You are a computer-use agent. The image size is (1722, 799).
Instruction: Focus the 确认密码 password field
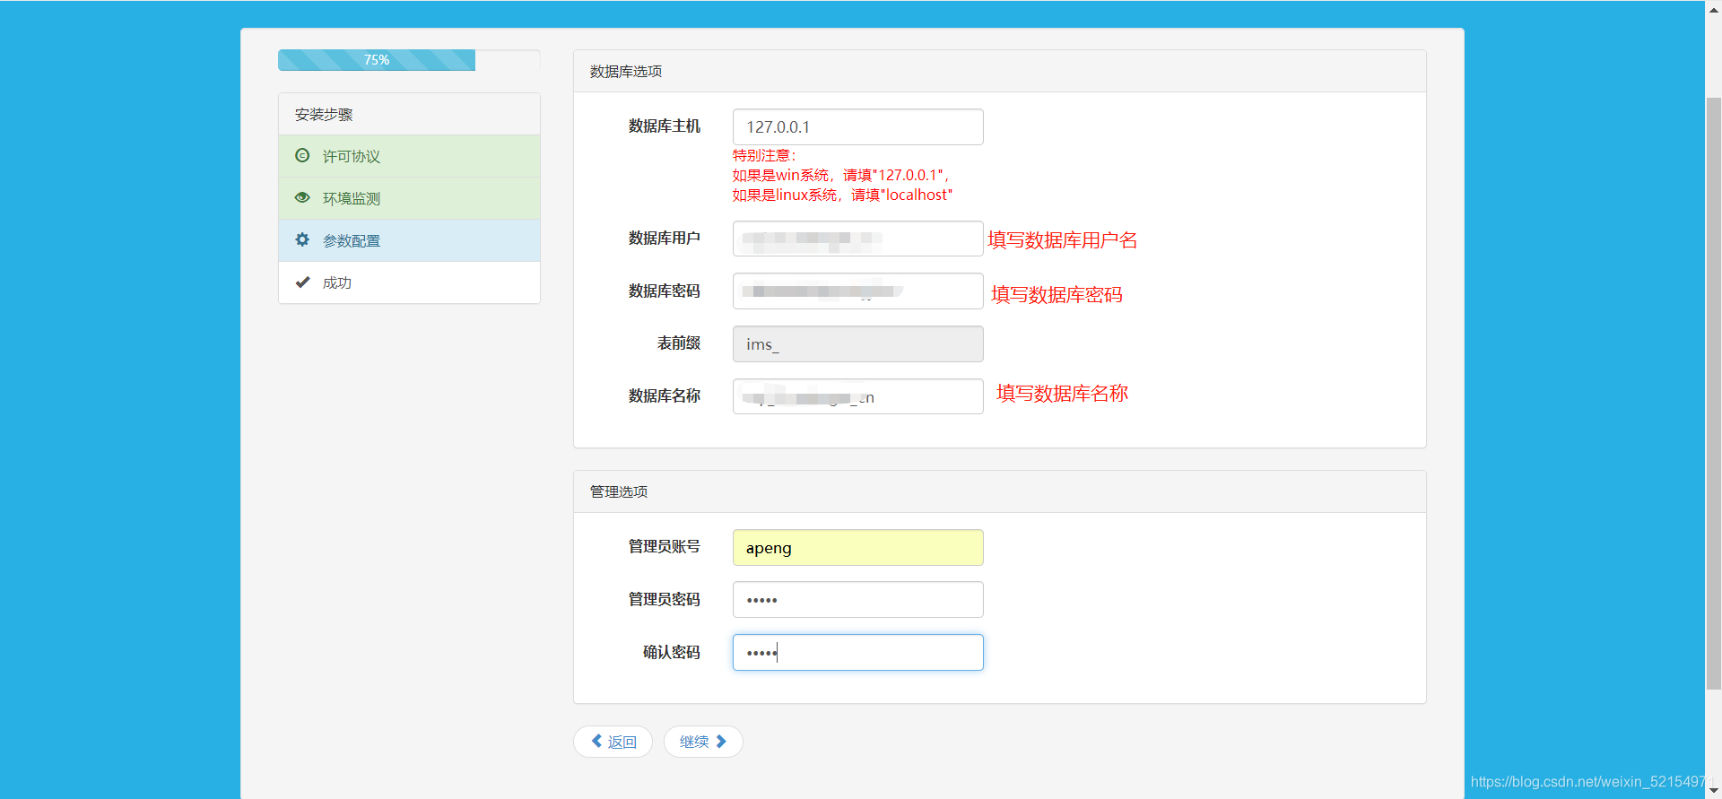coord(857,653)
